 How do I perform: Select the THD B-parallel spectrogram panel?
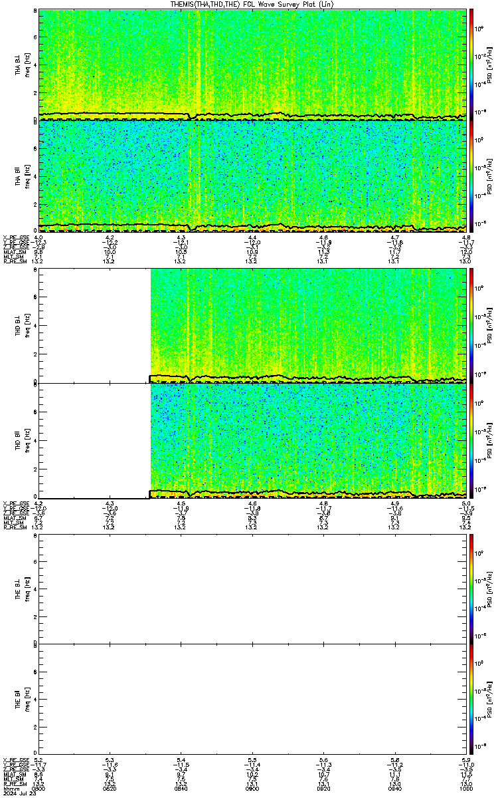point(251,440)
